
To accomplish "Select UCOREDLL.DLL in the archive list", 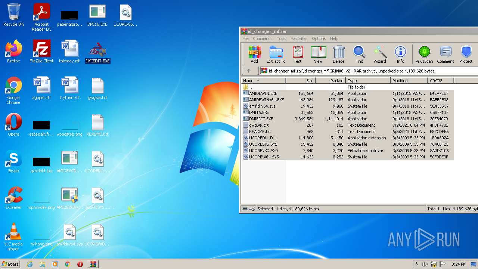I will [x=347, y=138].
